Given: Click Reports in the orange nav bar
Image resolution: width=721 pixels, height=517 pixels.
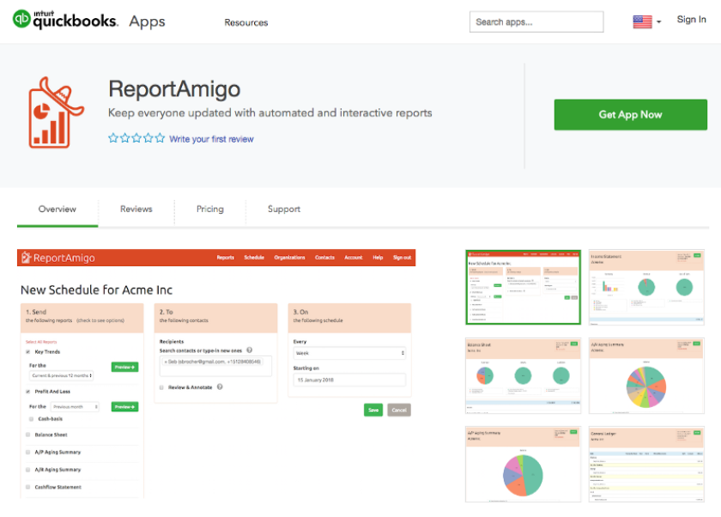Looking at the screenshot, I should (x=225, y=258).
